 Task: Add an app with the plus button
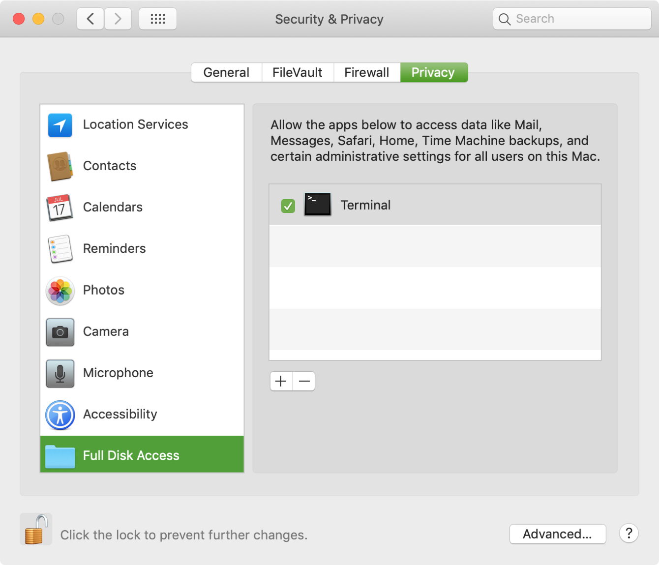tap(281, 381)
